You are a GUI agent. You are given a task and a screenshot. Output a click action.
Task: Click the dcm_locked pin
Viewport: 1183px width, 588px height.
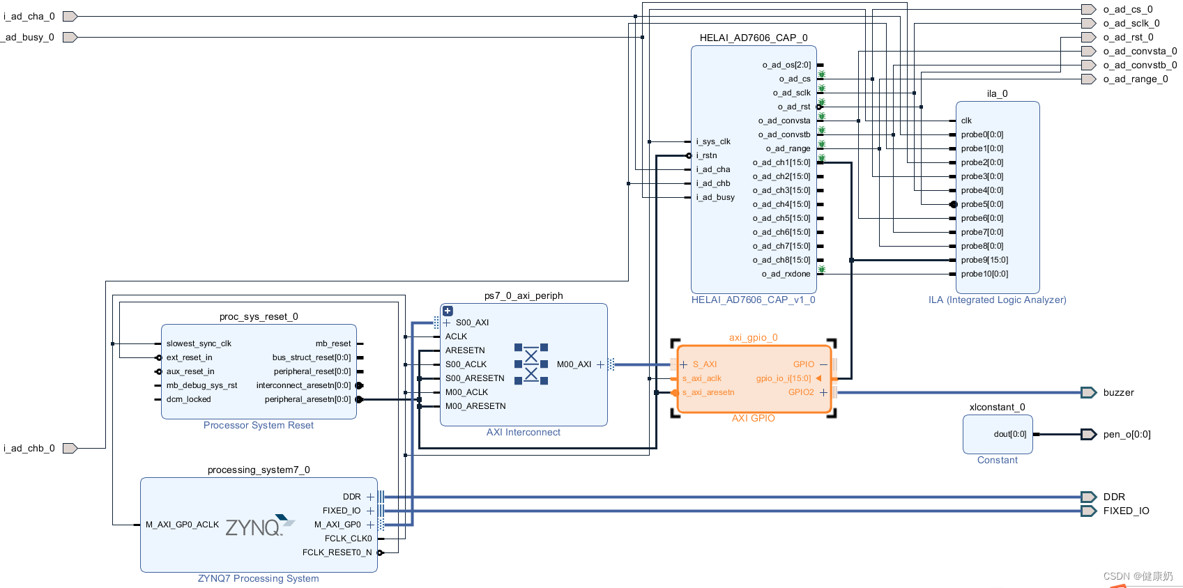click(188, 399)
